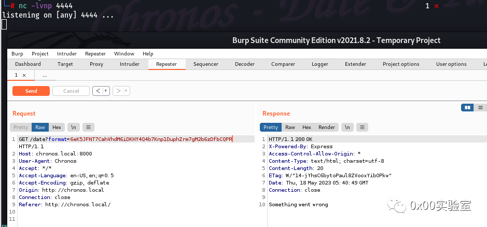Switch to the Decoder tab

tap(244, 64)
